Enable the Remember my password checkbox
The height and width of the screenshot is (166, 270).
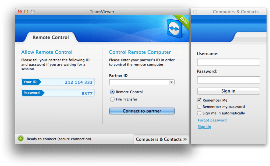click(x=199, y=107)
